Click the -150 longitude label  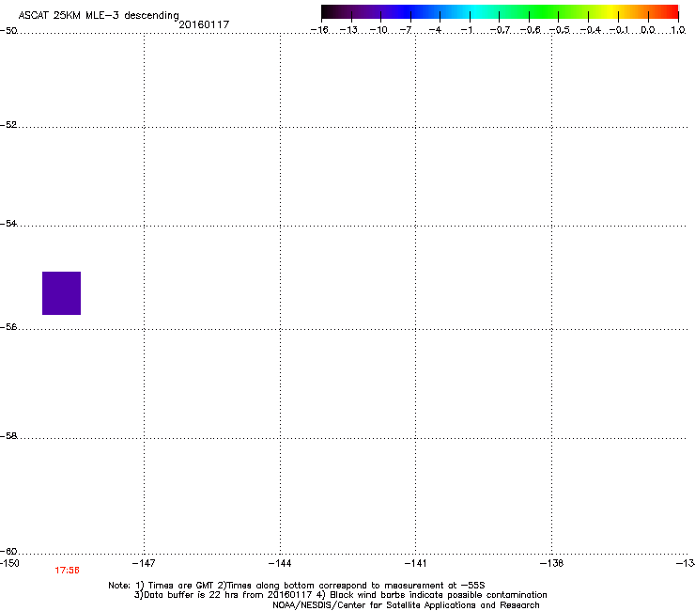point(9,563)
